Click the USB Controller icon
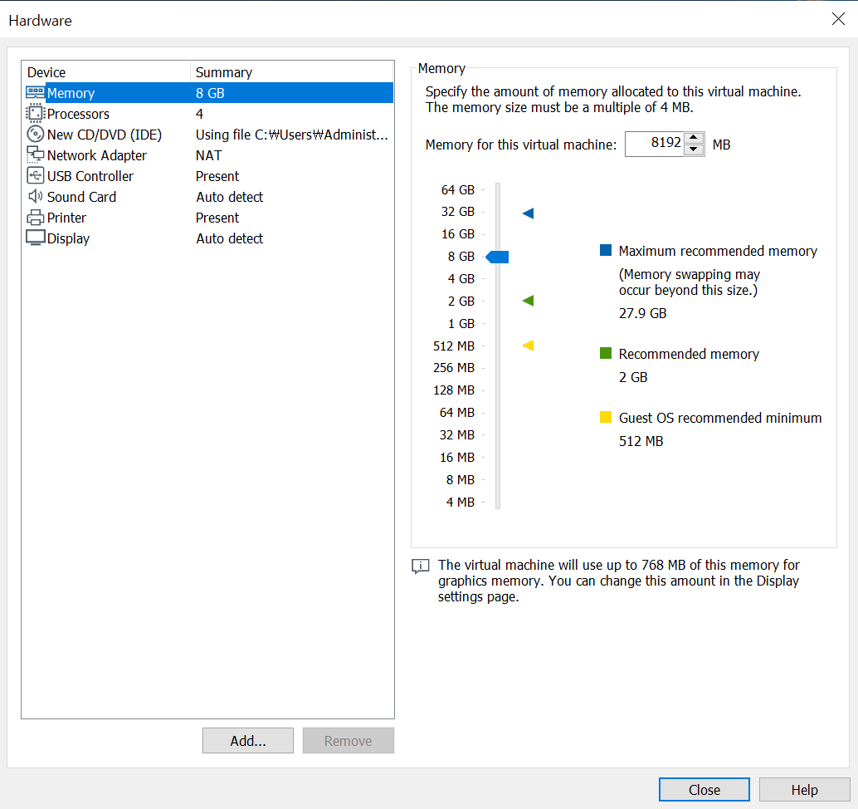 [x=36, y=176]
